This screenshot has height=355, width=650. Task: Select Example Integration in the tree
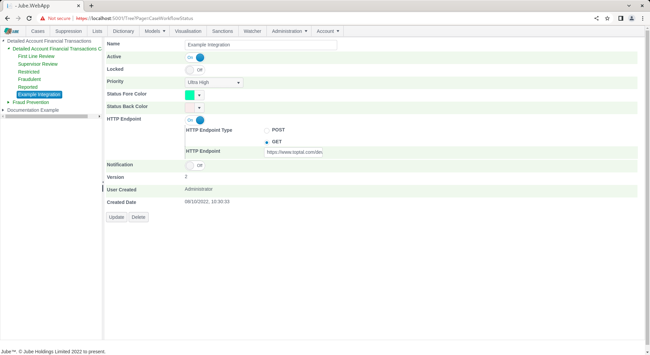(39, 95)
